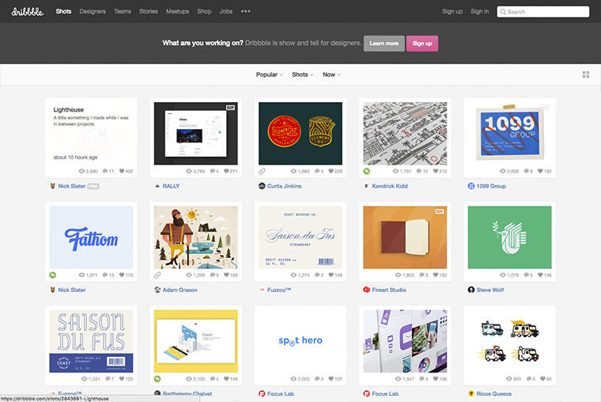601x402 pixels.
Task: Open the 1099 Group blue poster thumbnail
Action: [509, 134]
